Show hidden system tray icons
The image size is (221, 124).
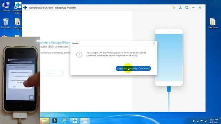pos(190,121)
